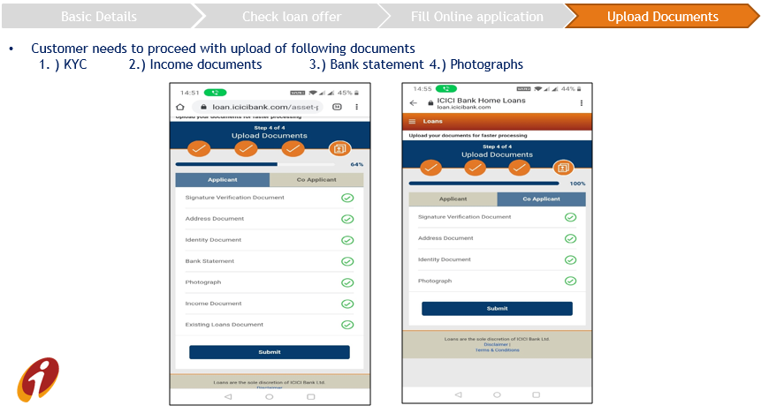Open Photograph row in right phone

[498, 281]
